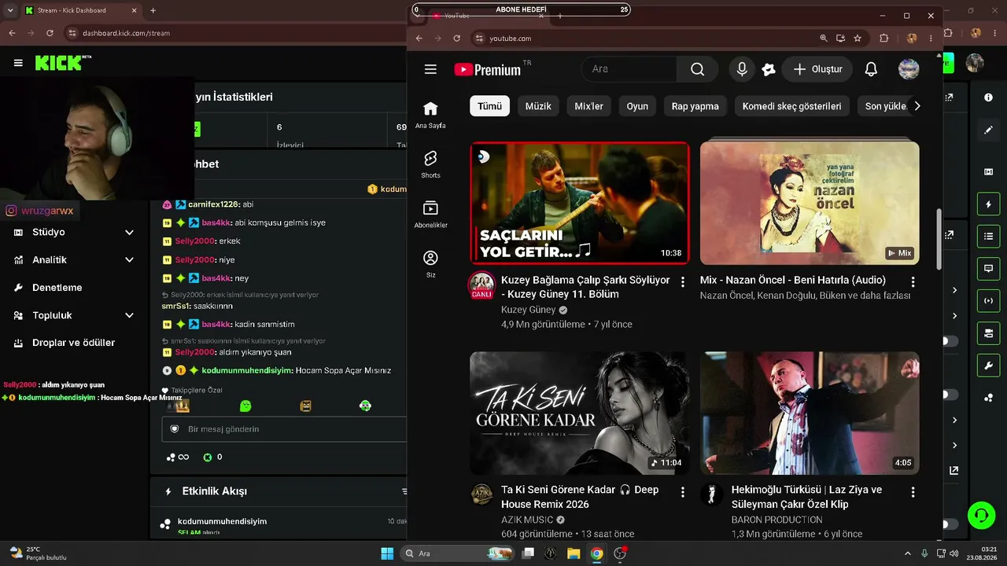Click the Windows taskbar search box
This screenshot has height=566, width=1007.
pos(457,553)
